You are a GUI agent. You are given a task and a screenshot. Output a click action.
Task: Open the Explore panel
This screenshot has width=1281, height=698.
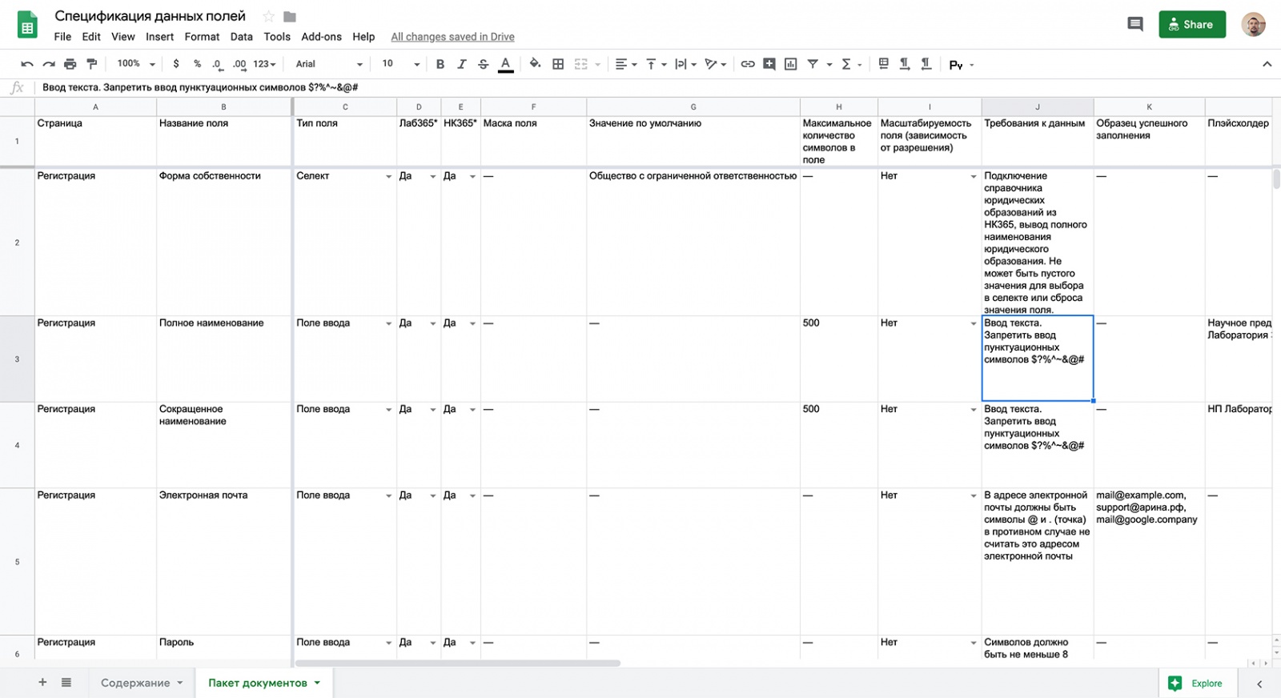[x=1198, y=683]
